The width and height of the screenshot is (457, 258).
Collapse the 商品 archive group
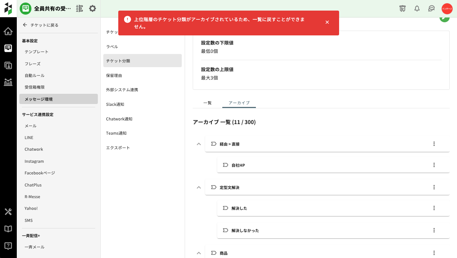coord(199,253)
